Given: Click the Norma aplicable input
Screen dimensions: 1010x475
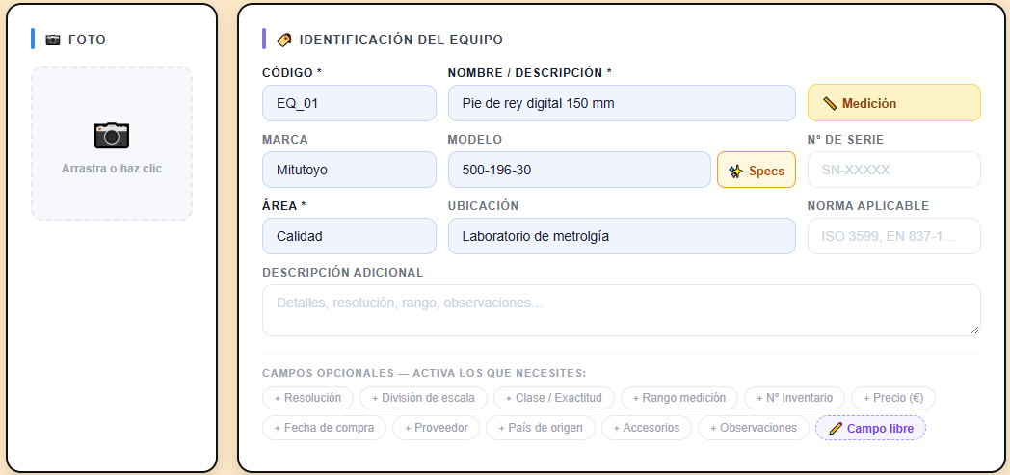Looking at the screenshot, I should click(894, 236).
